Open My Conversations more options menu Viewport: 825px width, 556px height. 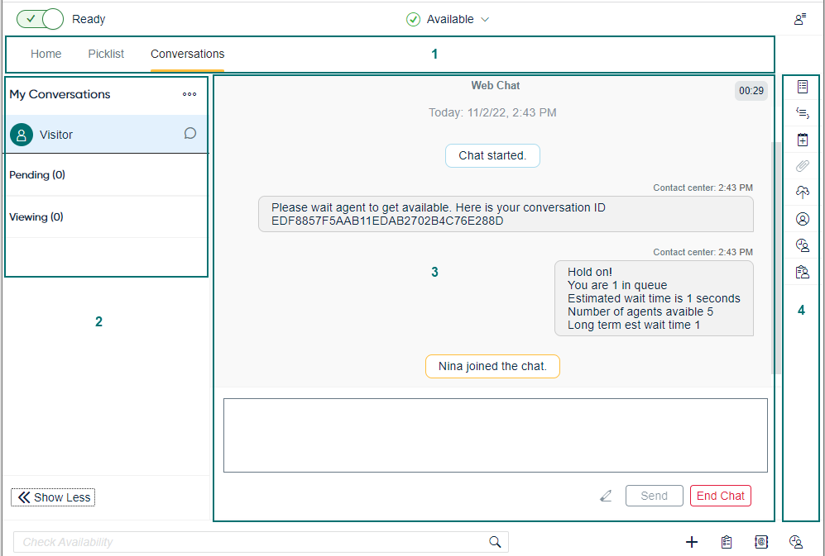tap(189, 94)
